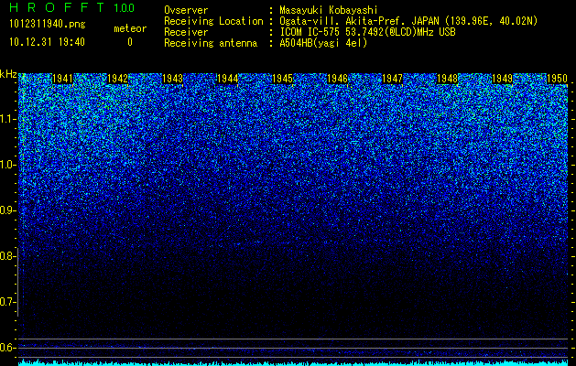576x366 pixels.
Task: Click the 0.7 frequency axis label
Action: [8, 302]
